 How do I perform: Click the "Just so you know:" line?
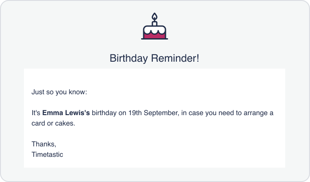tap(59, 93)
